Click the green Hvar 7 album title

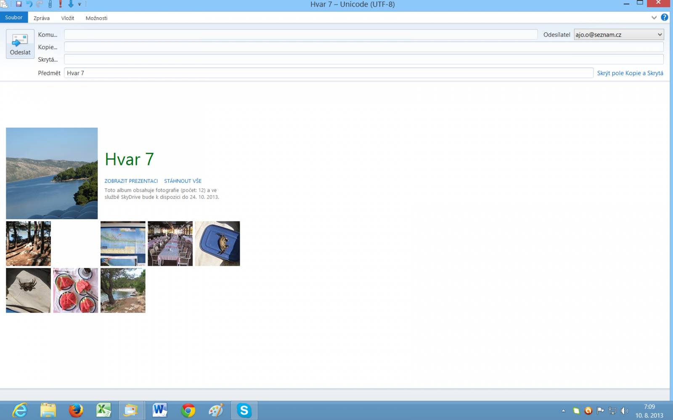(x=129, y=159)
